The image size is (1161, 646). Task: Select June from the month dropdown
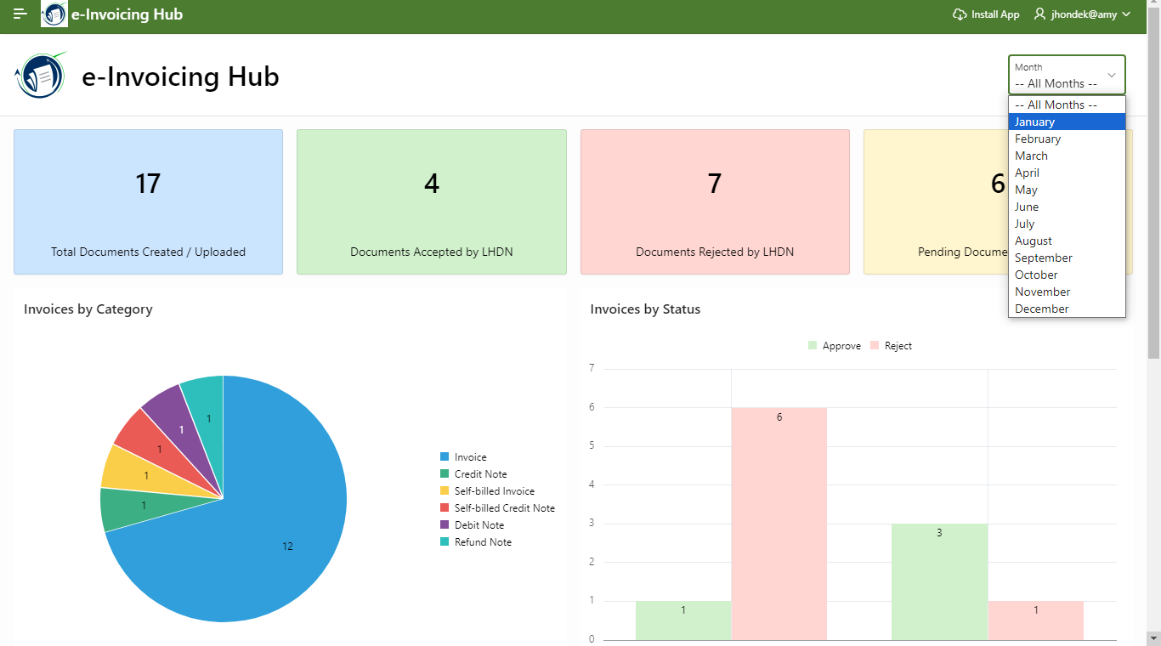[x=1027, y=207]
